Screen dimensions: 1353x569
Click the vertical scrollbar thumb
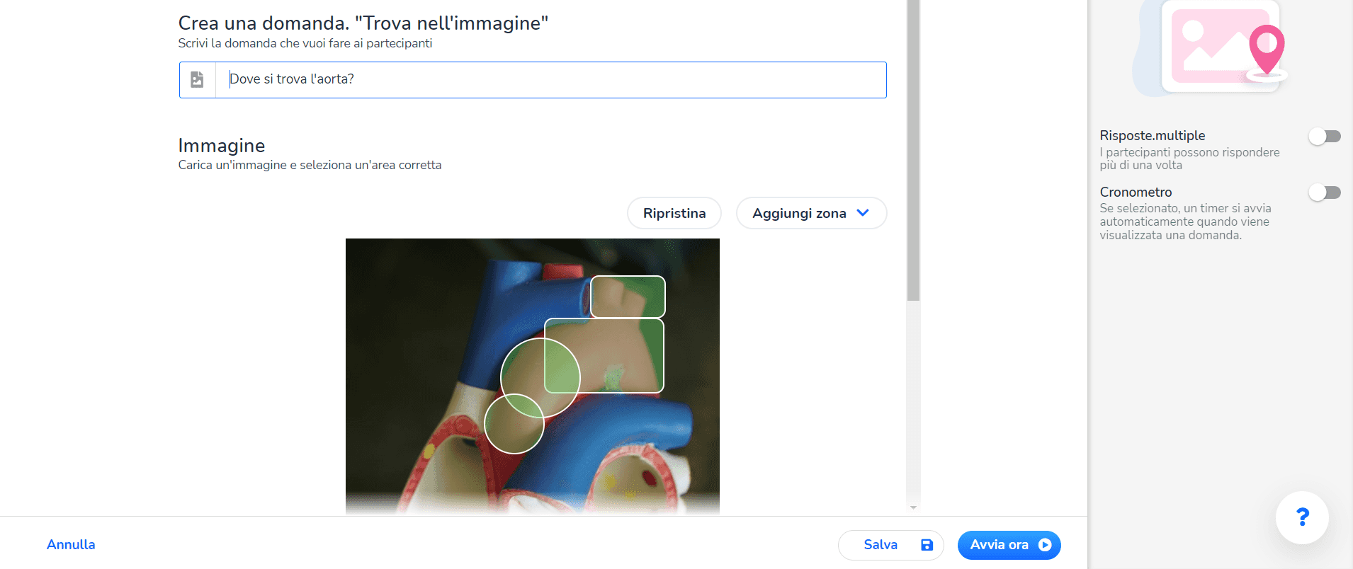913,150
